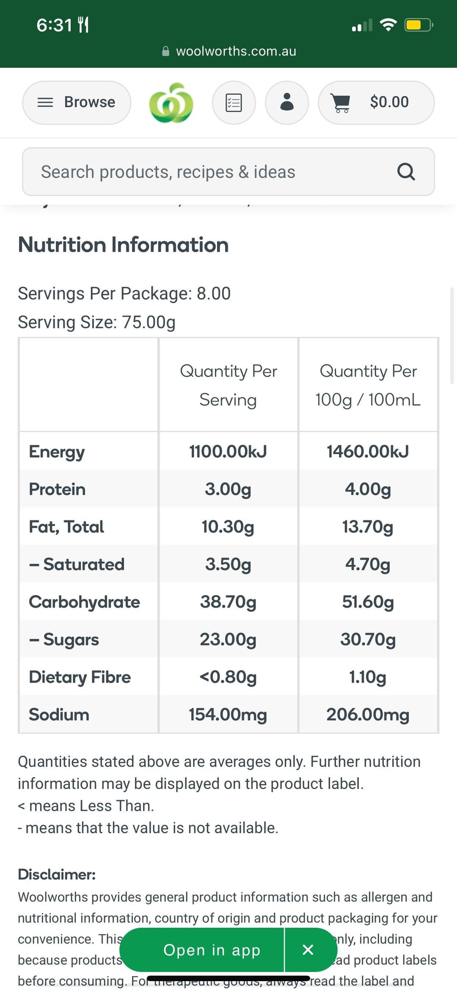457x990 pixels.
Task: Tap the magnifying glass search icon
Action: point(406,172)
